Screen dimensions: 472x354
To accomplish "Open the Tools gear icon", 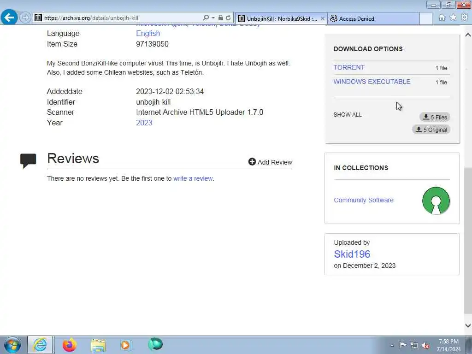I will pos(465,18).
